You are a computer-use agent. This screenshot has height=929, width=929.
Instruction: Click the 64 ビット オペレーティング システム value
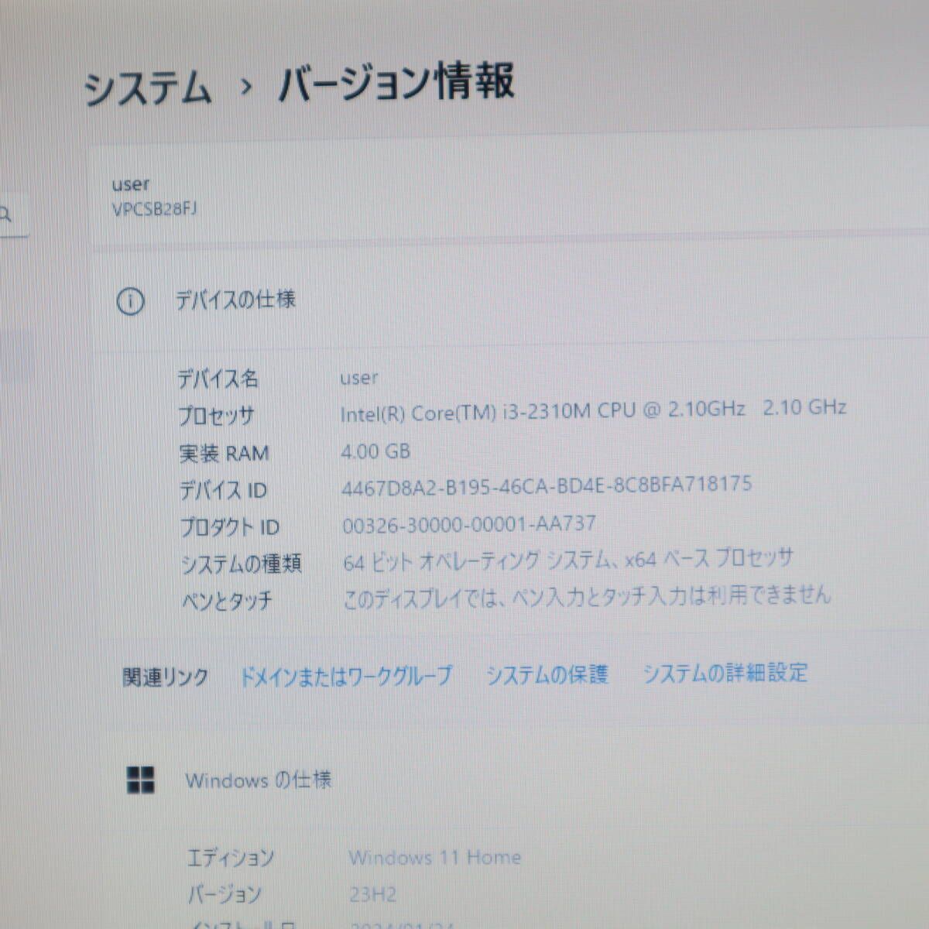tap(568, 560)
